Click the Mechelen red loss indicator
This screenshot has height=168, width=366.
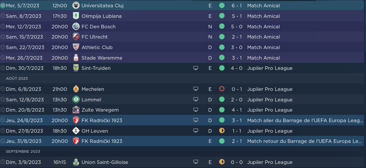click(x=222, y=89)
